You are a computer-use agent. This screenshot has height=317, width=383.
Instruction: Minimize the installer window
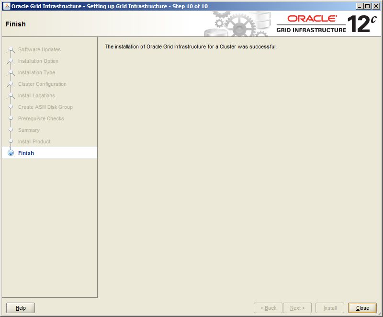point(359,6)
